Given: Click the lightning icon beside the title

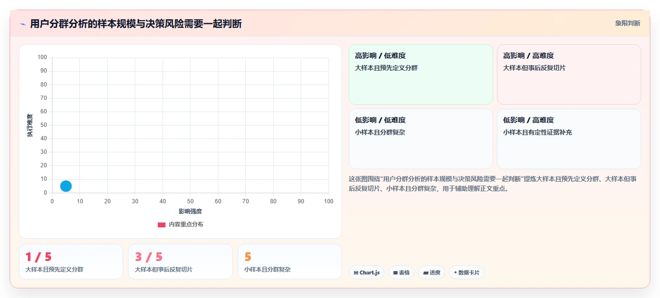Looking at the screenshot, I should tap(23, 24).
